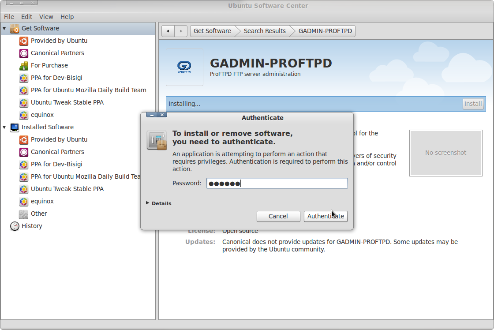The width and height of the screenshot is (494, 330).
Task: Open the Help menu
Action: click(67, 17)
